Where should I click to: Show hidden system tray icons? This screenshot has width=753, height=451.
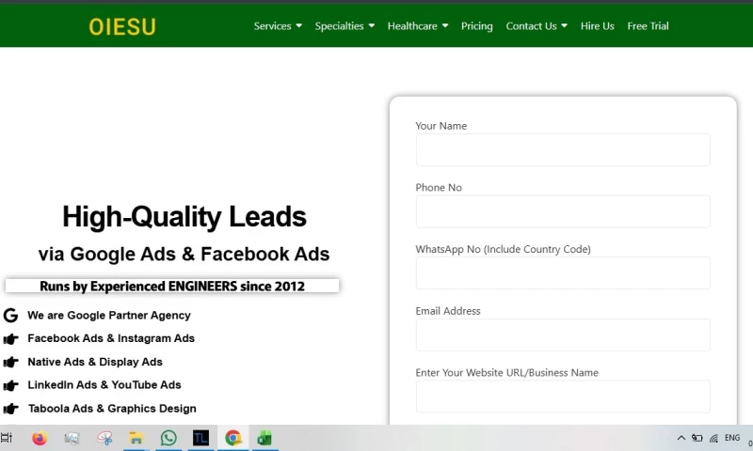681,438
